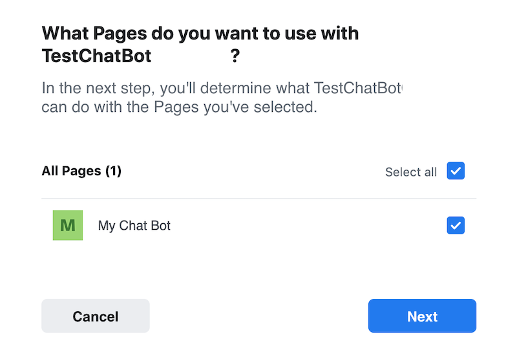Uncheck the My Chat Bot checkbox
517x363 pixels.
pyautogui.click(x=456, y=225)
